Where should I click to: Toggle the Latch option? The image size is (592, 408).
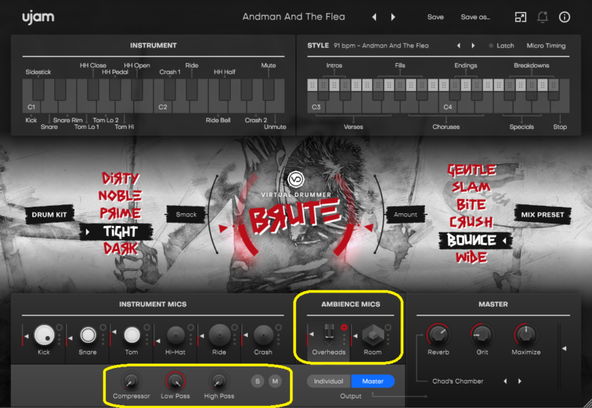502,46
